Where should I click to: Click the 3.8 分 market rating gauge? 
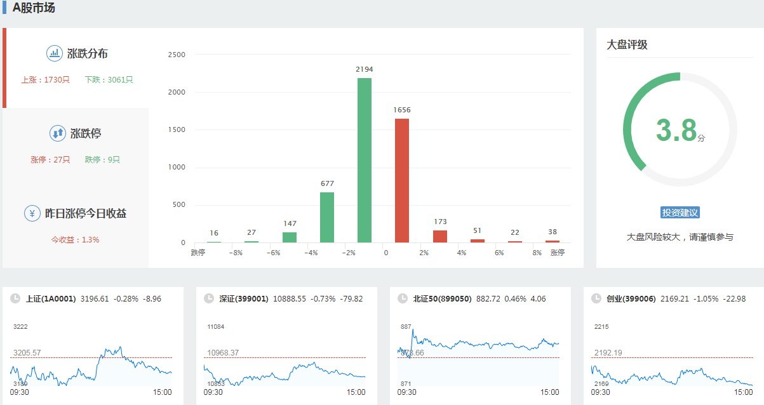tap(680, 129)
